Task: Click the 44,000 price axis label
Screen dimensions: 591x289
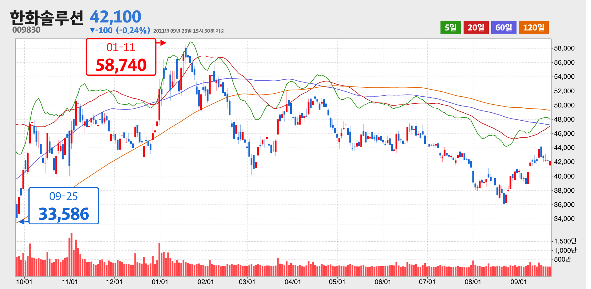Action: coord(564,148)
